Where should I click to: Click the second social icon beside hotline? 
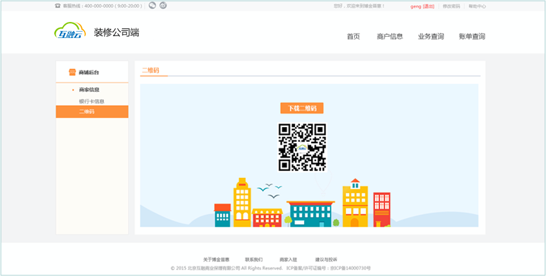tap(163, 6)
